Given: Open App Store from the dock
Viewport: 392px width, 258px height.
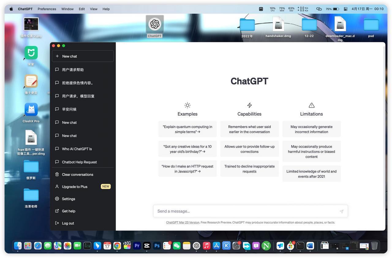Looking at the screenshot, I should pos(216,246).
